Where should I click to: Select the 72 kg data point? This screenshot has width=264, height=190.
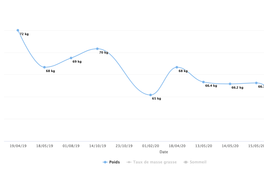coord(18,30)
